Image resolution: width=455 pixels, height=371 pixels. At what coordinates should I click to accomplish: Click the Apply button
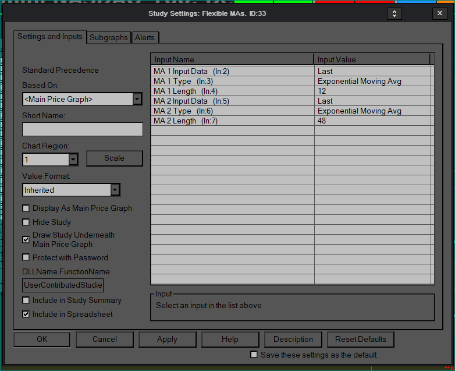point(167,340)
